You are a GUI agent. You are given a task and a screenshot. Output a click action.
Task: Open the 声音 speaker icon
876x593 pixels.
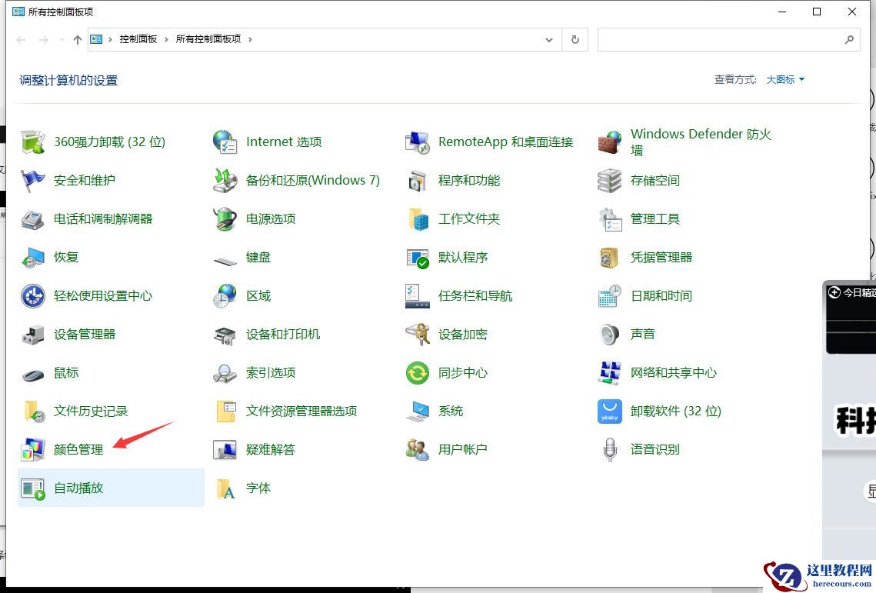coord(610,335)
